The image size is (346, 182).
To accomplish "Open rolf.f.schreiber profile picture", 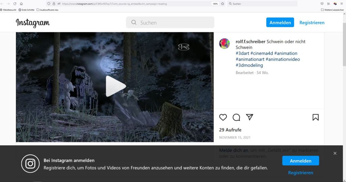I will tap(224, 43).
